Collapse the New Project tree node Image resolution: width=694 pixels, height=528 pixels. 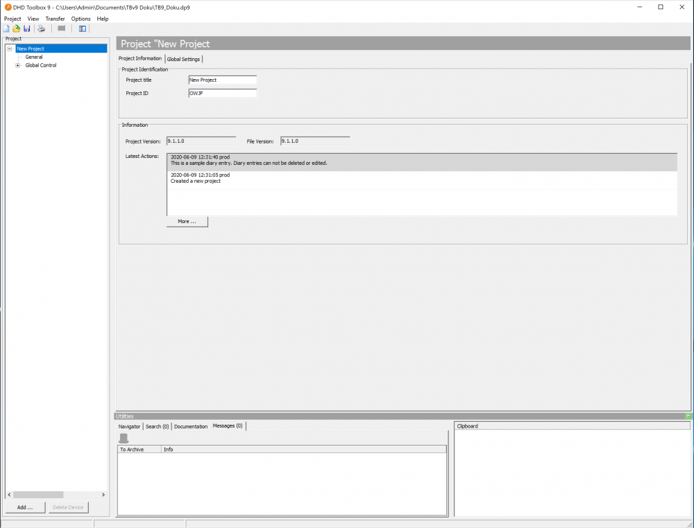[10, 48]
